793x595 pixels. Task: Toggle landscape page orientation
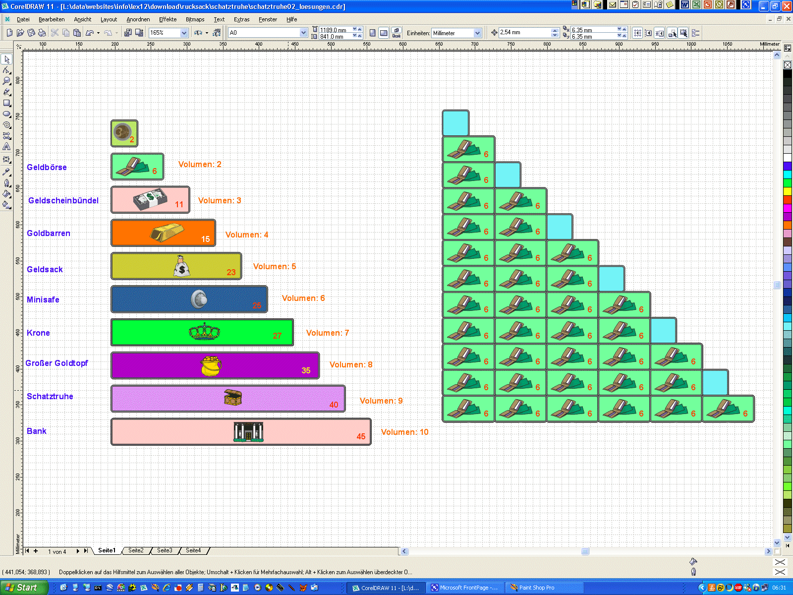[384, 33]
